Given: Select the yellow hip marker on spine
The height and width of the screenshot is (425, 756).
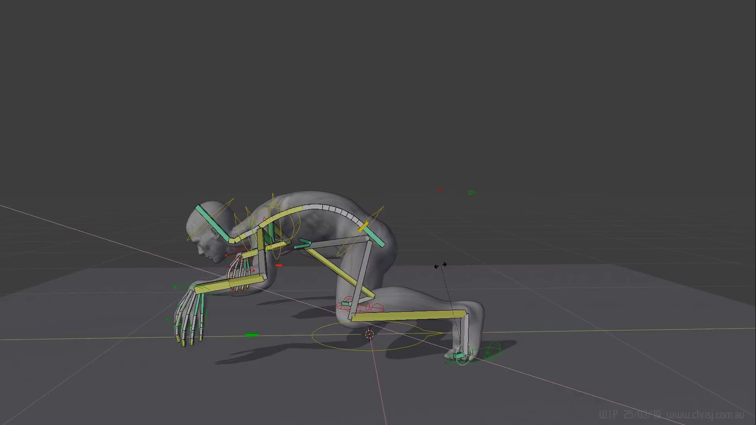Looking at the screenshot, I should click(363, 227).
